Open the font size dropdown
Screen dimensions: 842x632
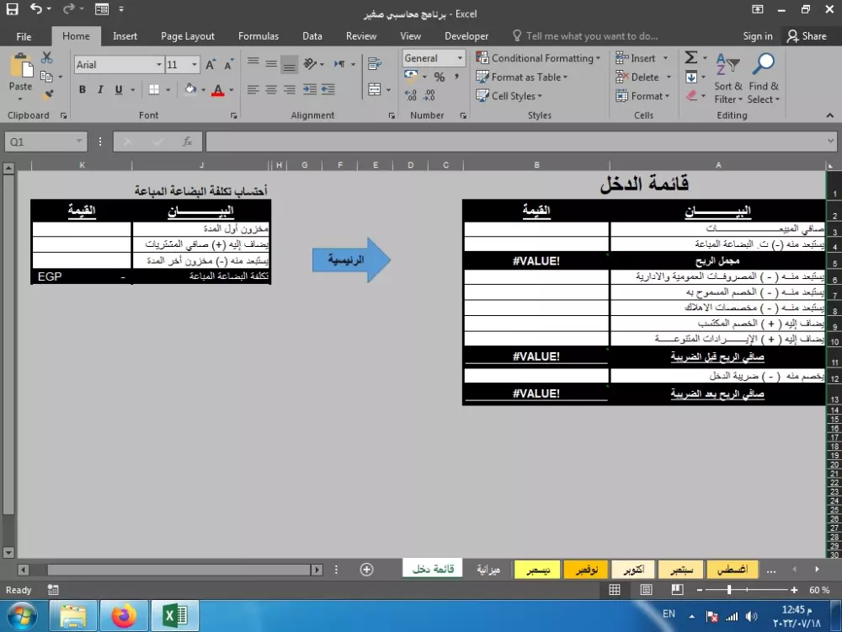(195, 65)
